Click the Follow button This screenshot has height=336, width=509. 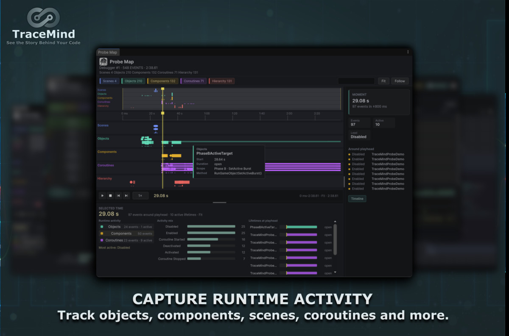coord(400,81)
